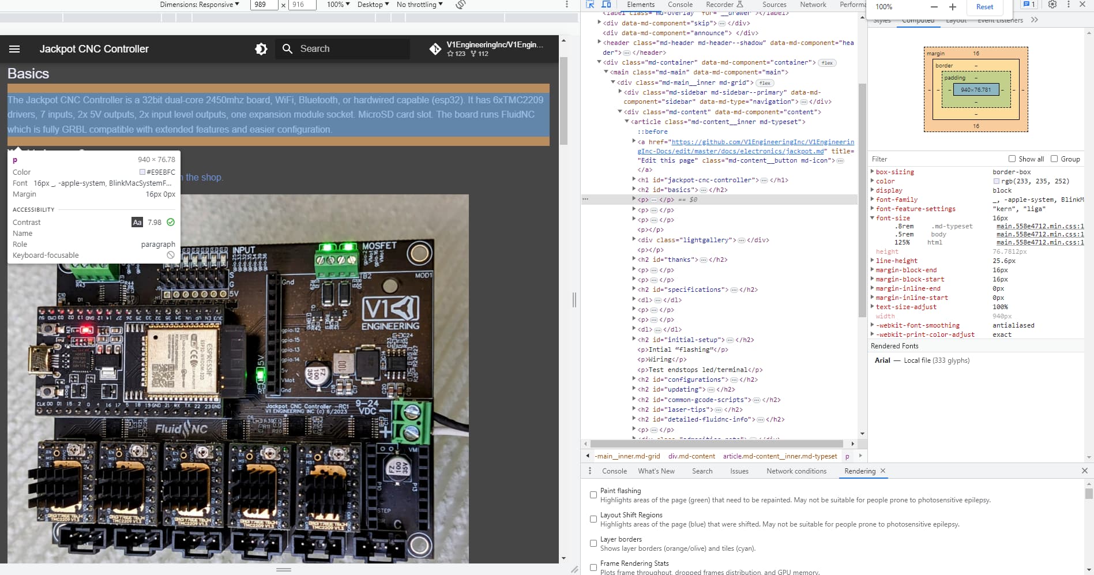Viewport: 1094px width, 575px height.
Task: Open the site hamburger navigation menu
Action: coord(14,49)
